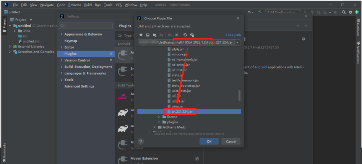The height and width of the screenshot is (164, 362).
Task: Open the VCS menu
Action: pyautogui.click(x=119, y=5)
